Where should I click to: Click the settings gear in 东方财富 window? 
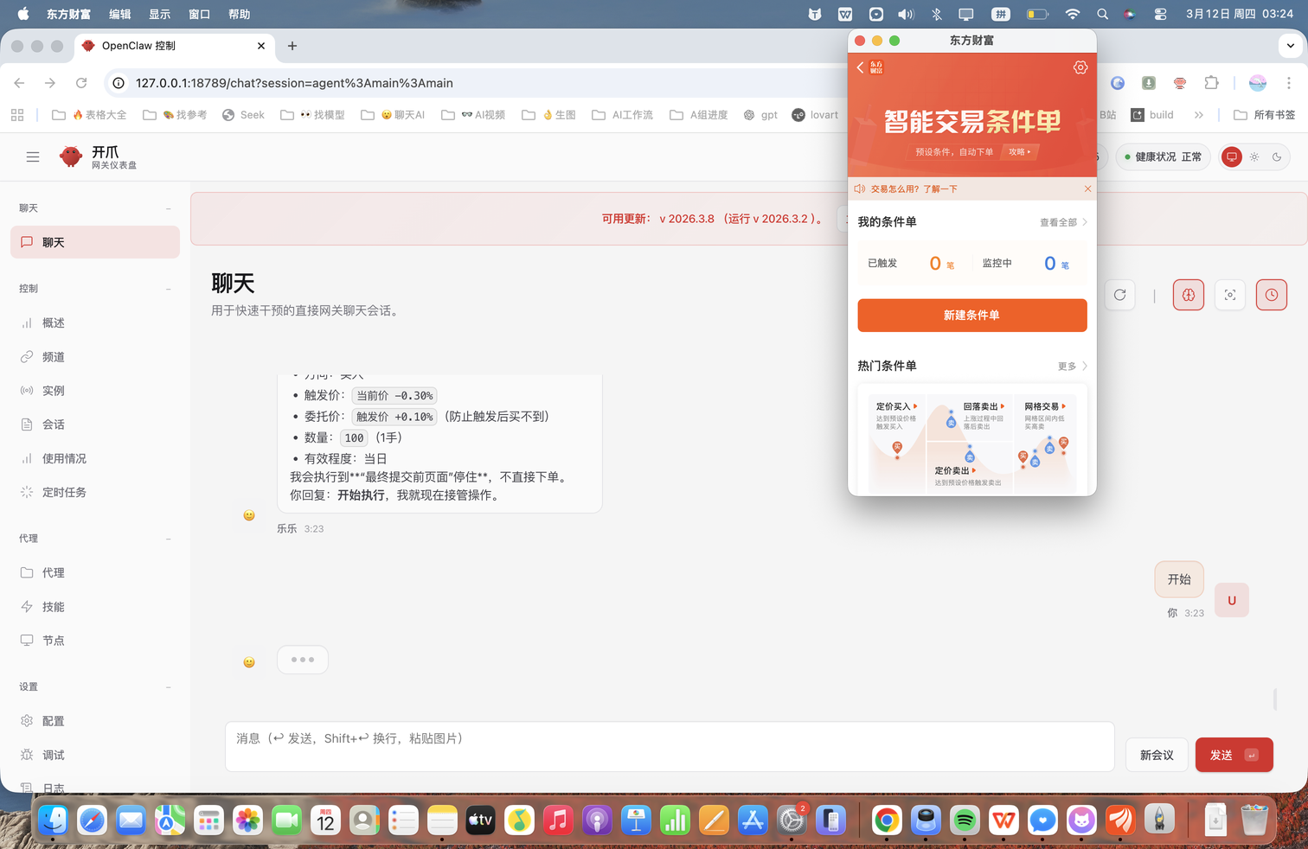coord(1080,67)
